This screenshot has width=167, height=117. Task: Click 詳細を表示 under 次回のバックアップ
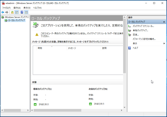pyautogui.click(x=99, y=104)
